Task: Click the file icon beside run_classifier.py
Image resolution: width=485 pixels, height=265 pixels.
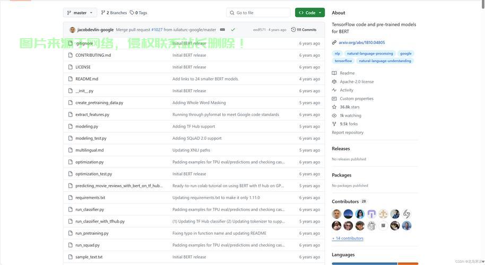Action: (x=70, y=210)
